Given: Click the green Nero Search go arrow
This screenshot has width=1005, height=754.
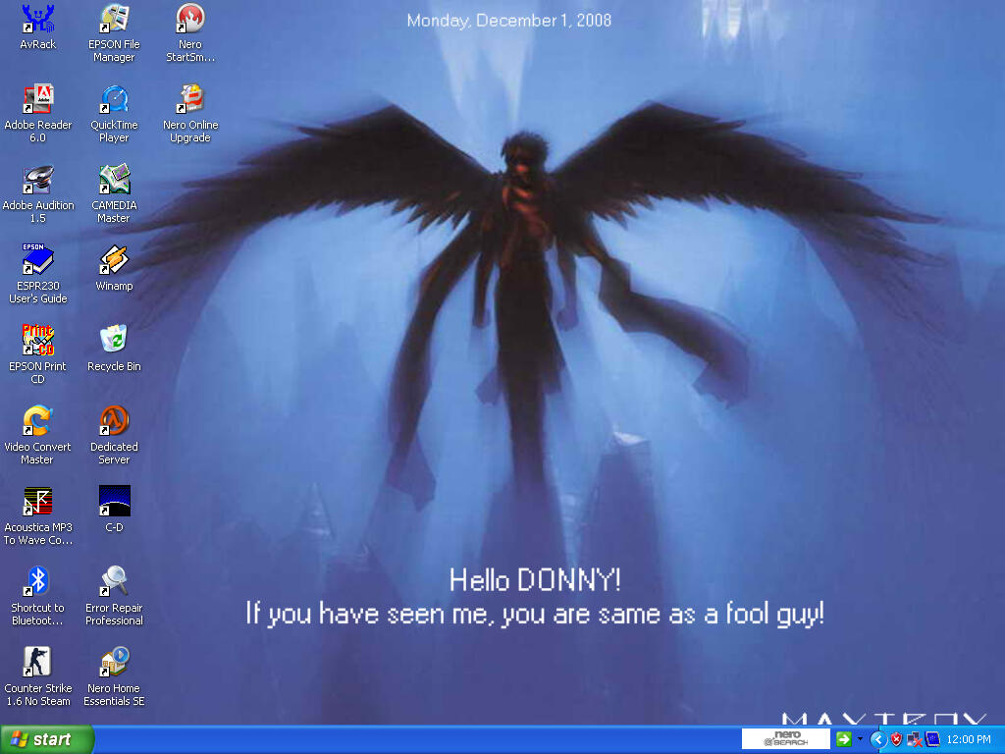Looking at the screenshot, I should [x=843, y=739].
